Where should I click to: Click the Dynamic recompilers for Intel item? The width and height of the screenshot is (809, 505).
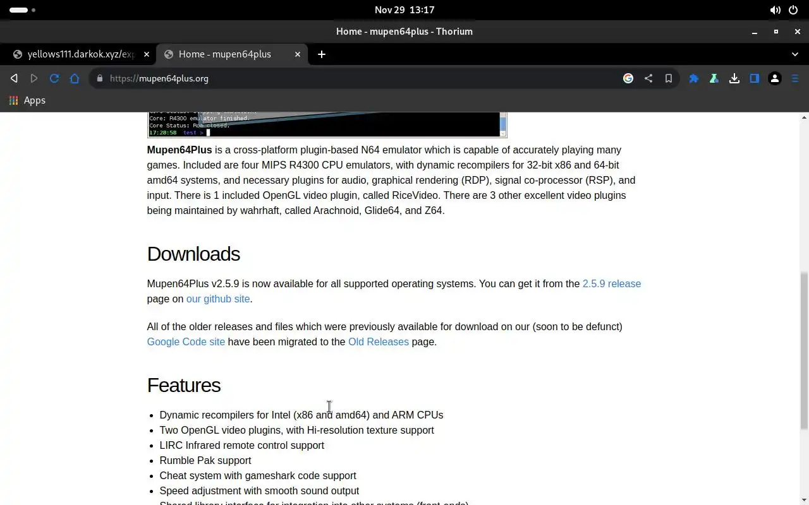pyautogui.click(x=301, y=415)
